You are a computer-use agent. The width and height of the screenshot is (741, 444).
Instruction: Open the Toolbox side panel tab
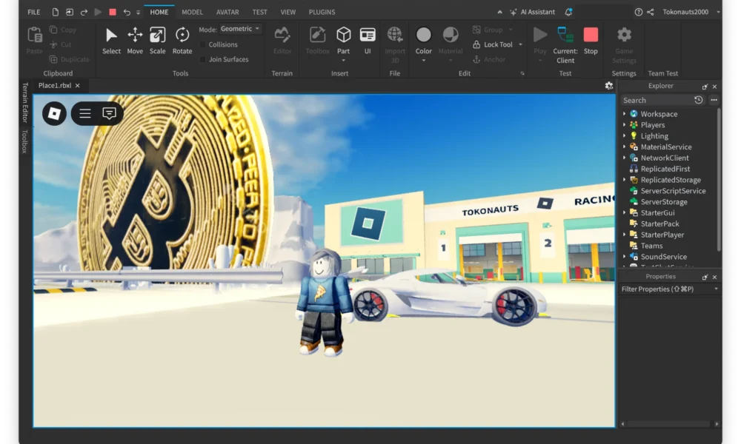pyautogui.click(x=25, y=141)
